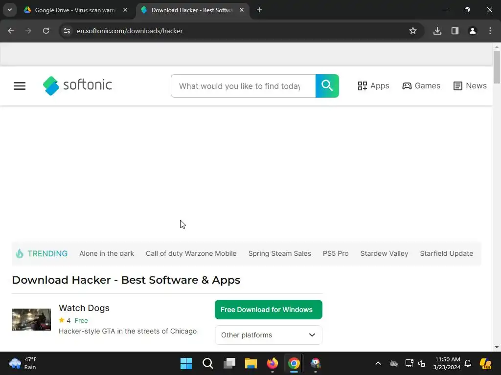Open Chrome profile icon
501x375 pixels.
[473, 31]
